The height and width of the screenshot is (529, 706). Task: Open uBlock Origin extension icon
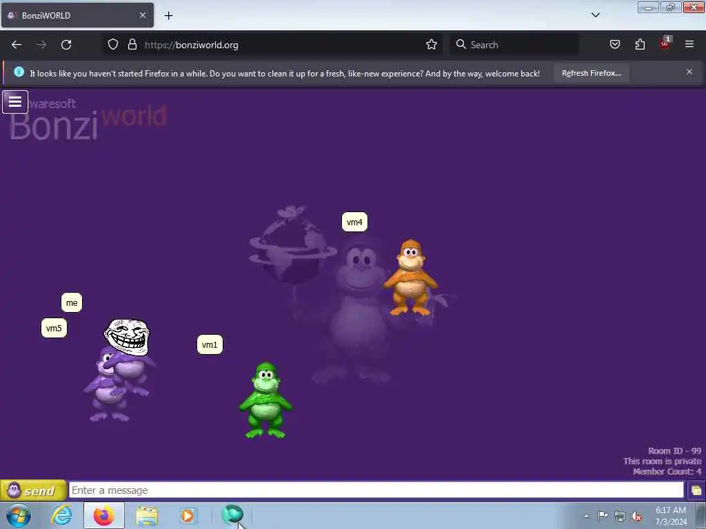pyautogui.click(x=665, y=43)
